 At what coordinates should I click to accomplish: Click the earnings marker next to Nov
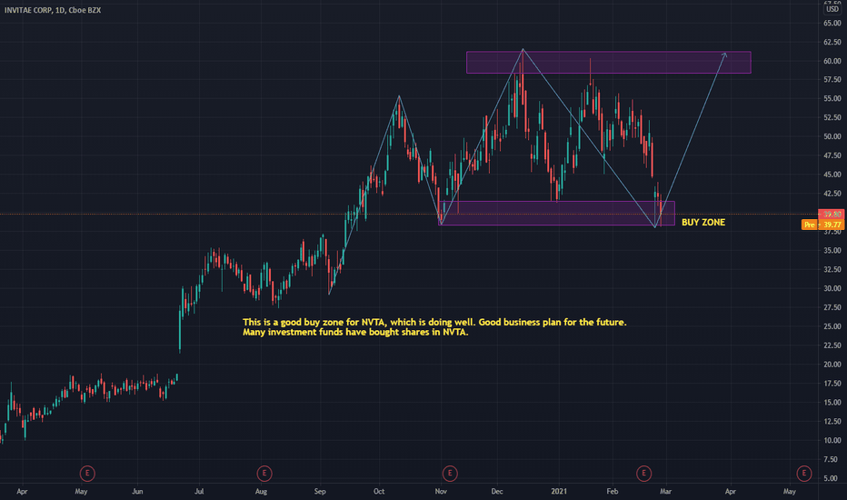coord(450,474)
